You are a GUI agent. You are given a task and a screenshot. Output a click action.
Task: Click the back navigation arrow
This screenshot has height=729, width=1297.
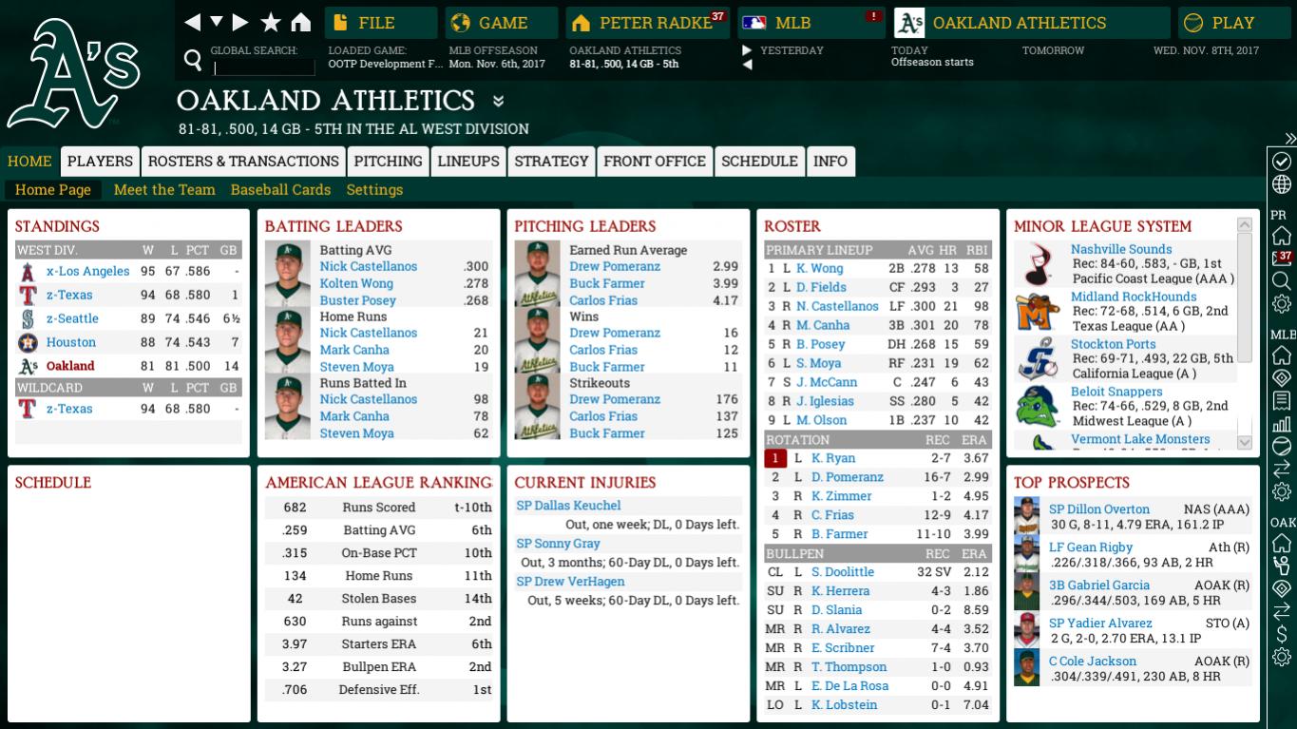[192, 20]
